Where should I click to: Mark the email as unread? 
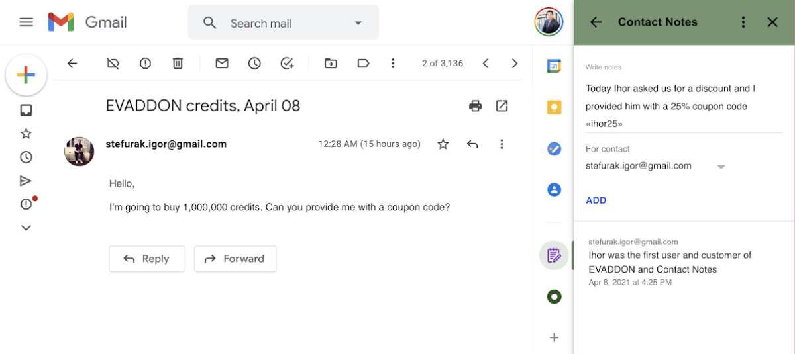tap(222, 64)
